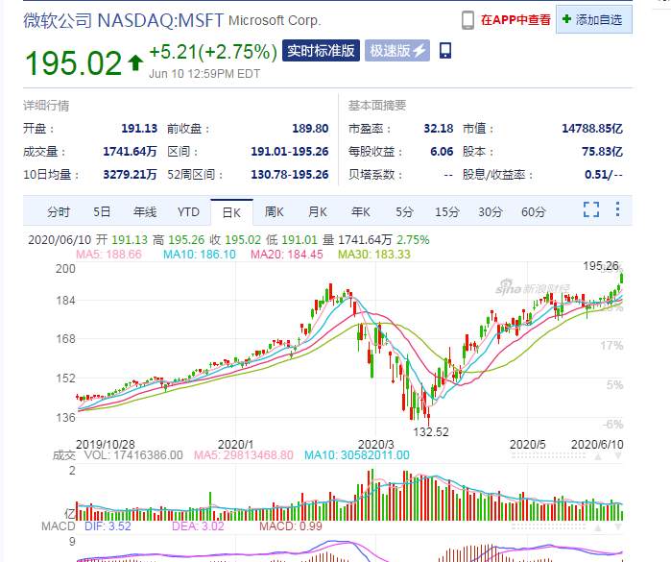Click the 10日均量 value 3279.21万

pyautogui.click(x=130, y=175)
